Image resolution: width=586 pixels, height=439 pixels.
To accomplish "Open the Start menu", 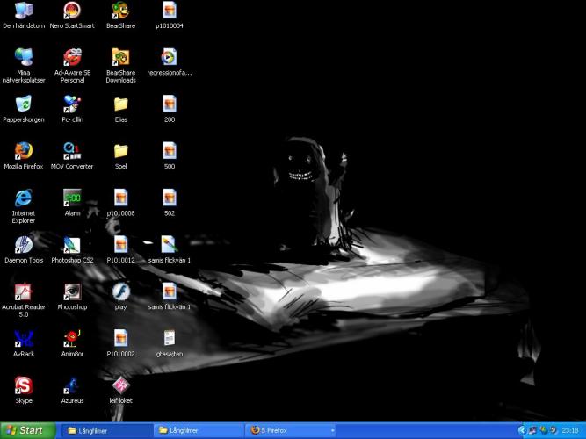I will pyautogui.click(x=25, y=431).
